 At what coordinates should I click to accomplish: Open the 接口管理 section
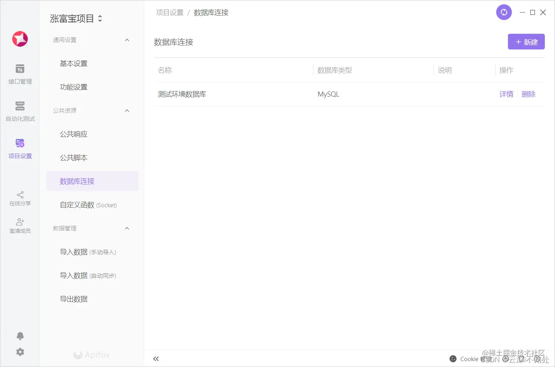tap(20, 74)
